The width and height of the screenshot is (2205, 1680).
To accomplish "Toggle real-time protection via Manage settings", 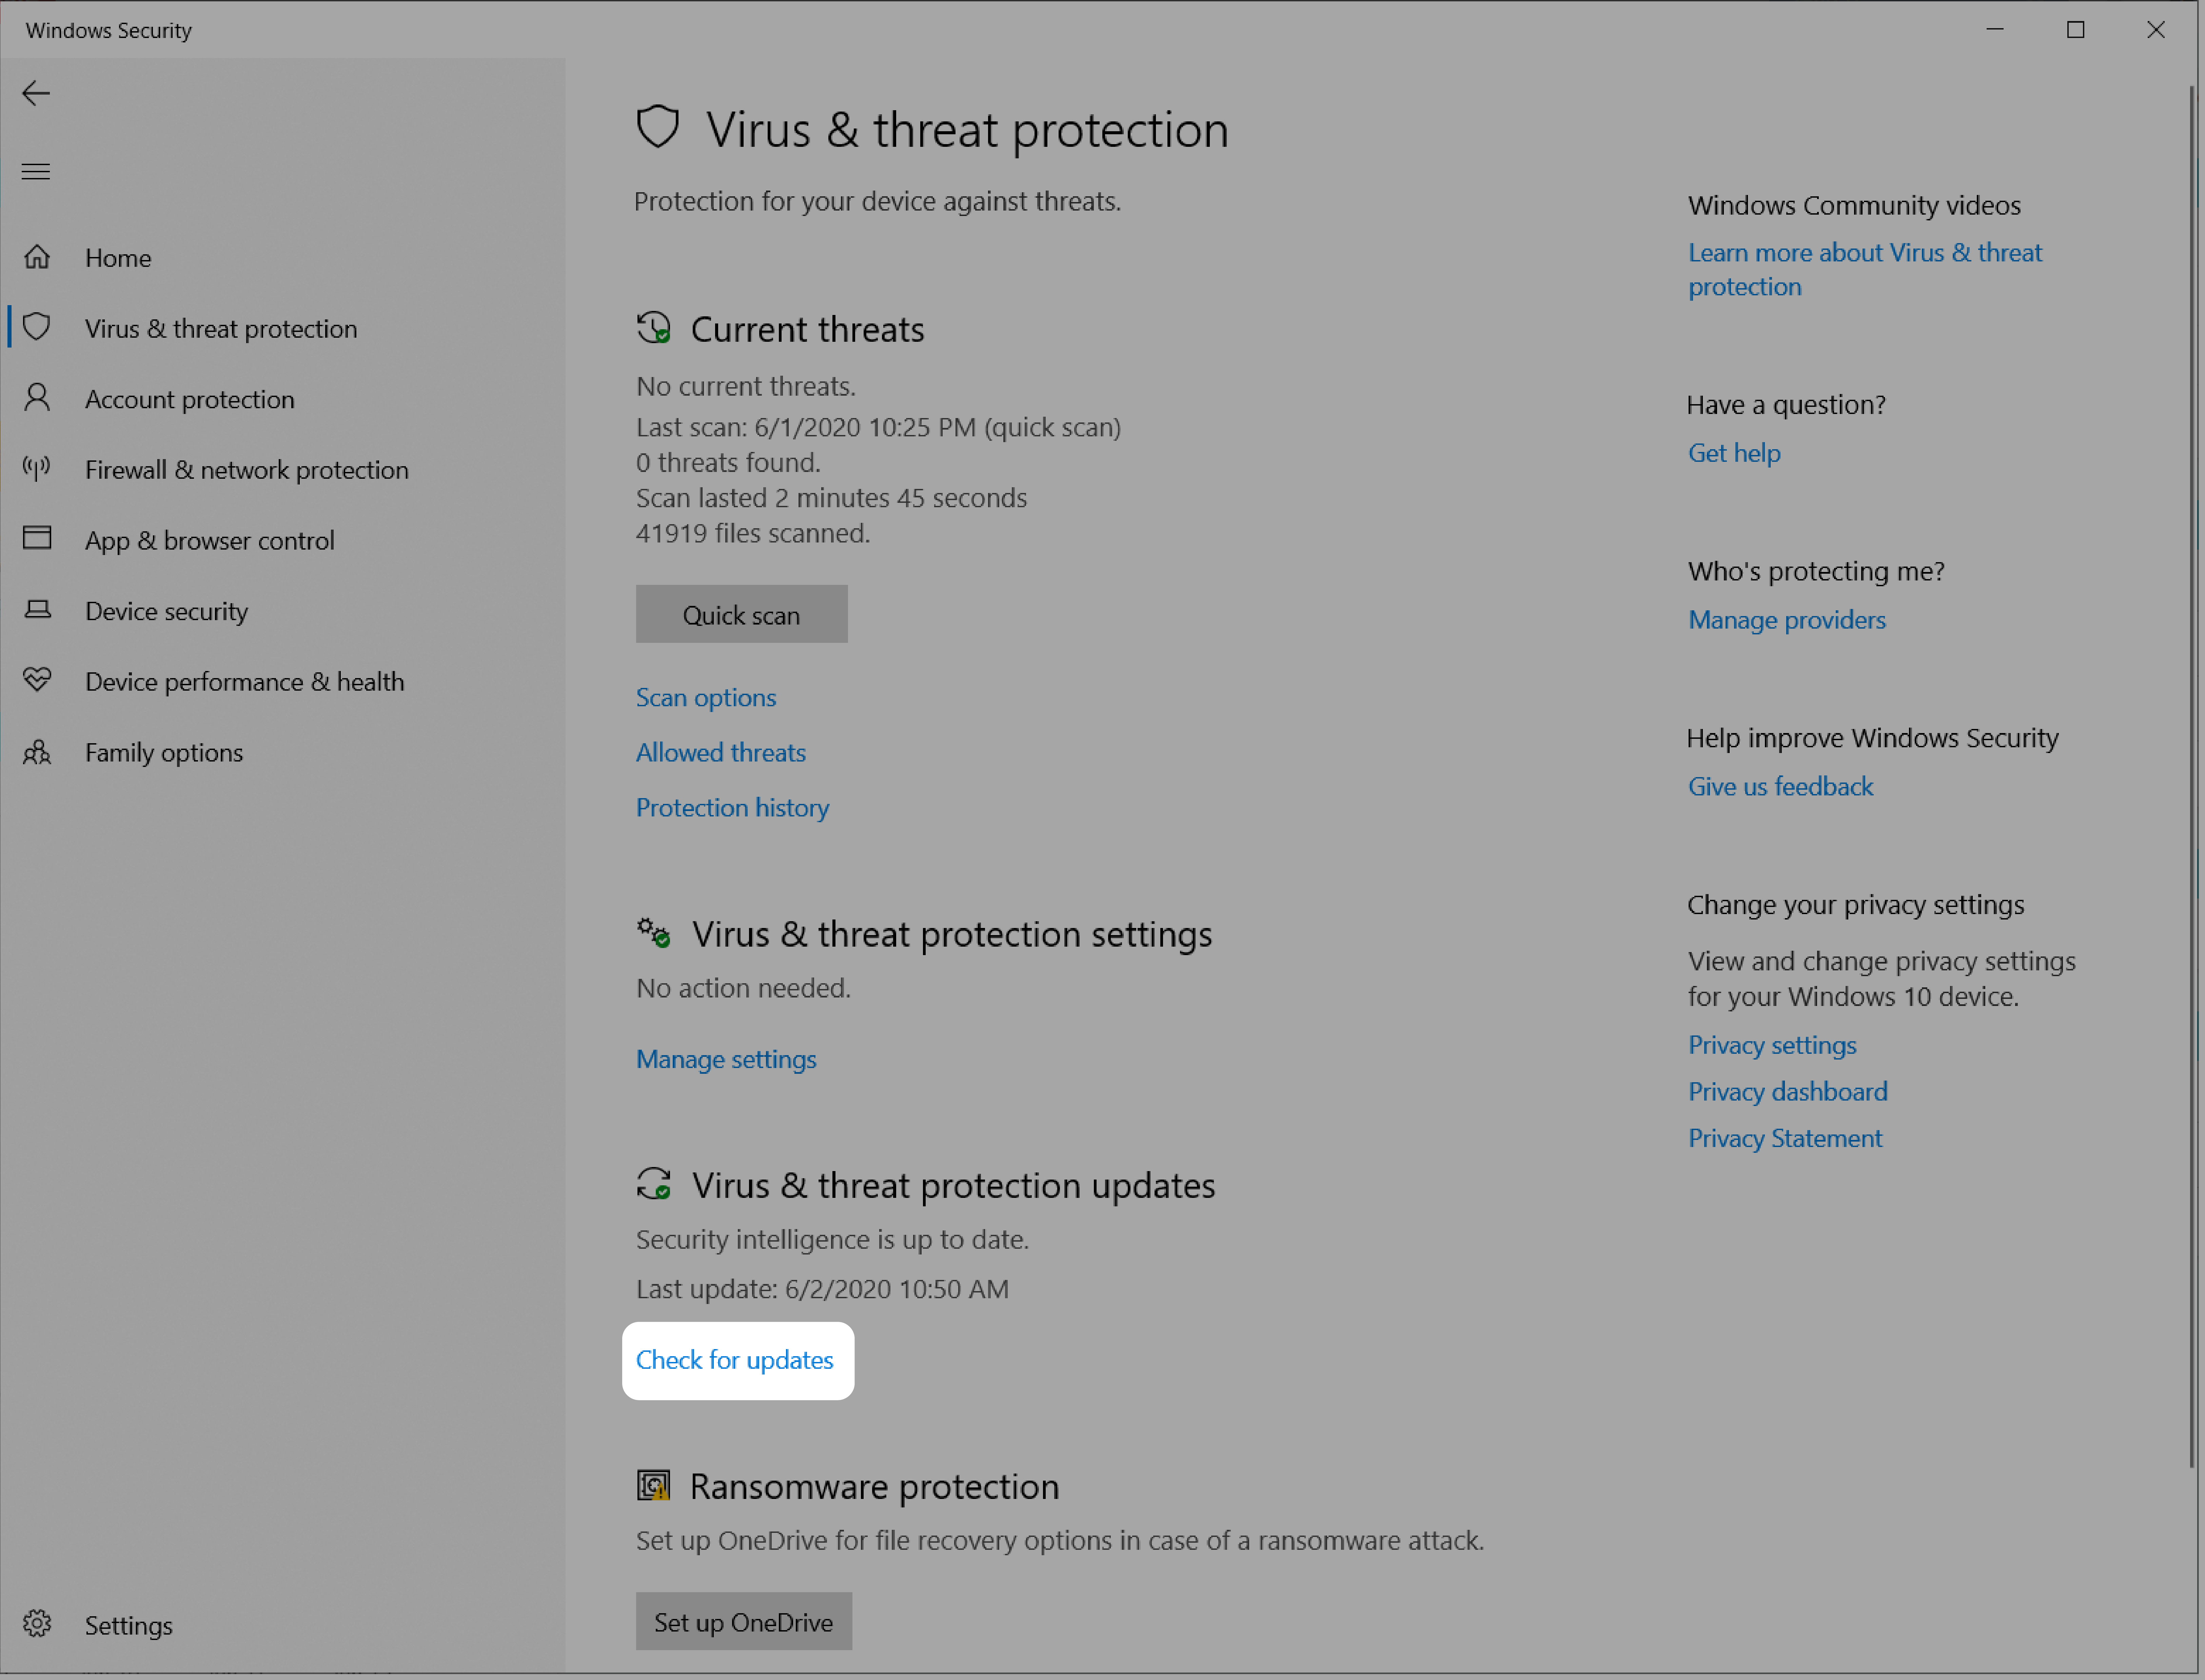I will pos(725,1057).
